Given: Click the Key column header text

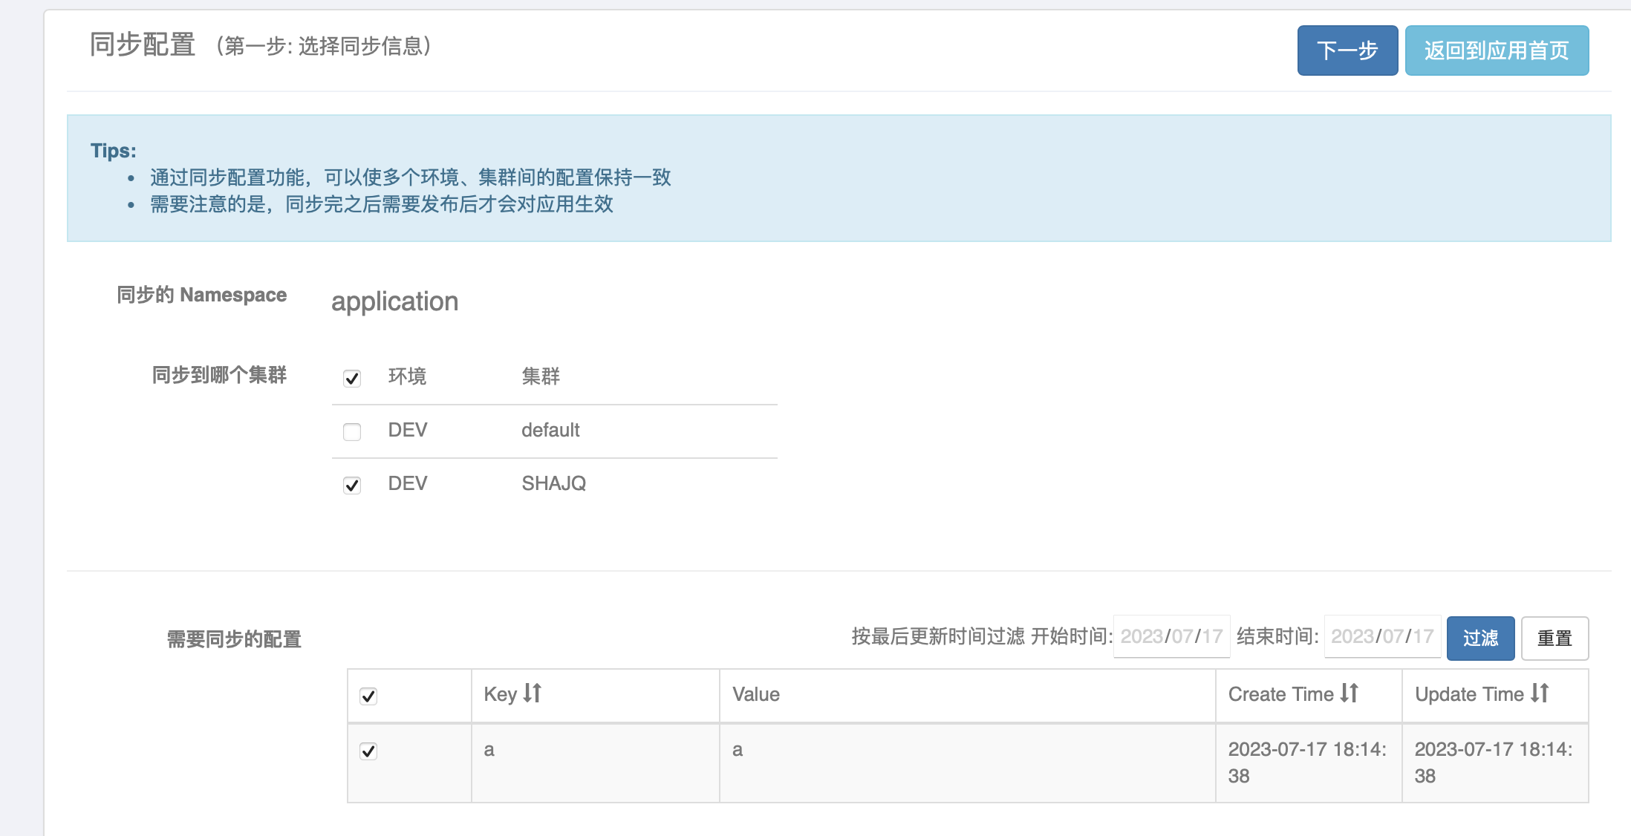Looking at the screenshot, I should pos(500,695).
